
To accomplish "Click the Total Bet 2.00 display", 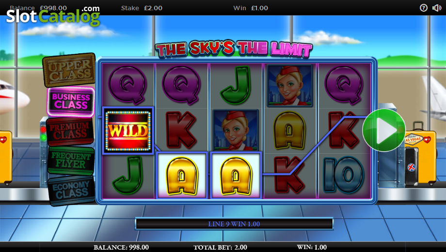I will pyautogui.click(x=220, y=247).
